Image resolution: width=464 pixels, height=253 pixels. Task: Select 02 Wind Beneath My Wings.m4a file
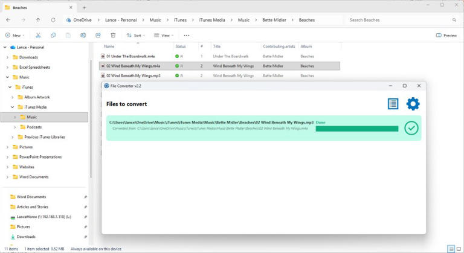tap(219, 66)
